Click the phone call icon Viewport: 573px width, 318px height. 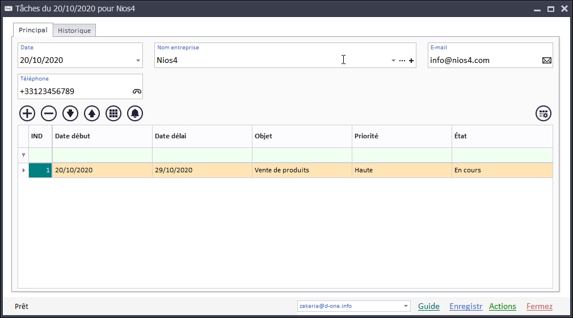click(x=137, y=91)
